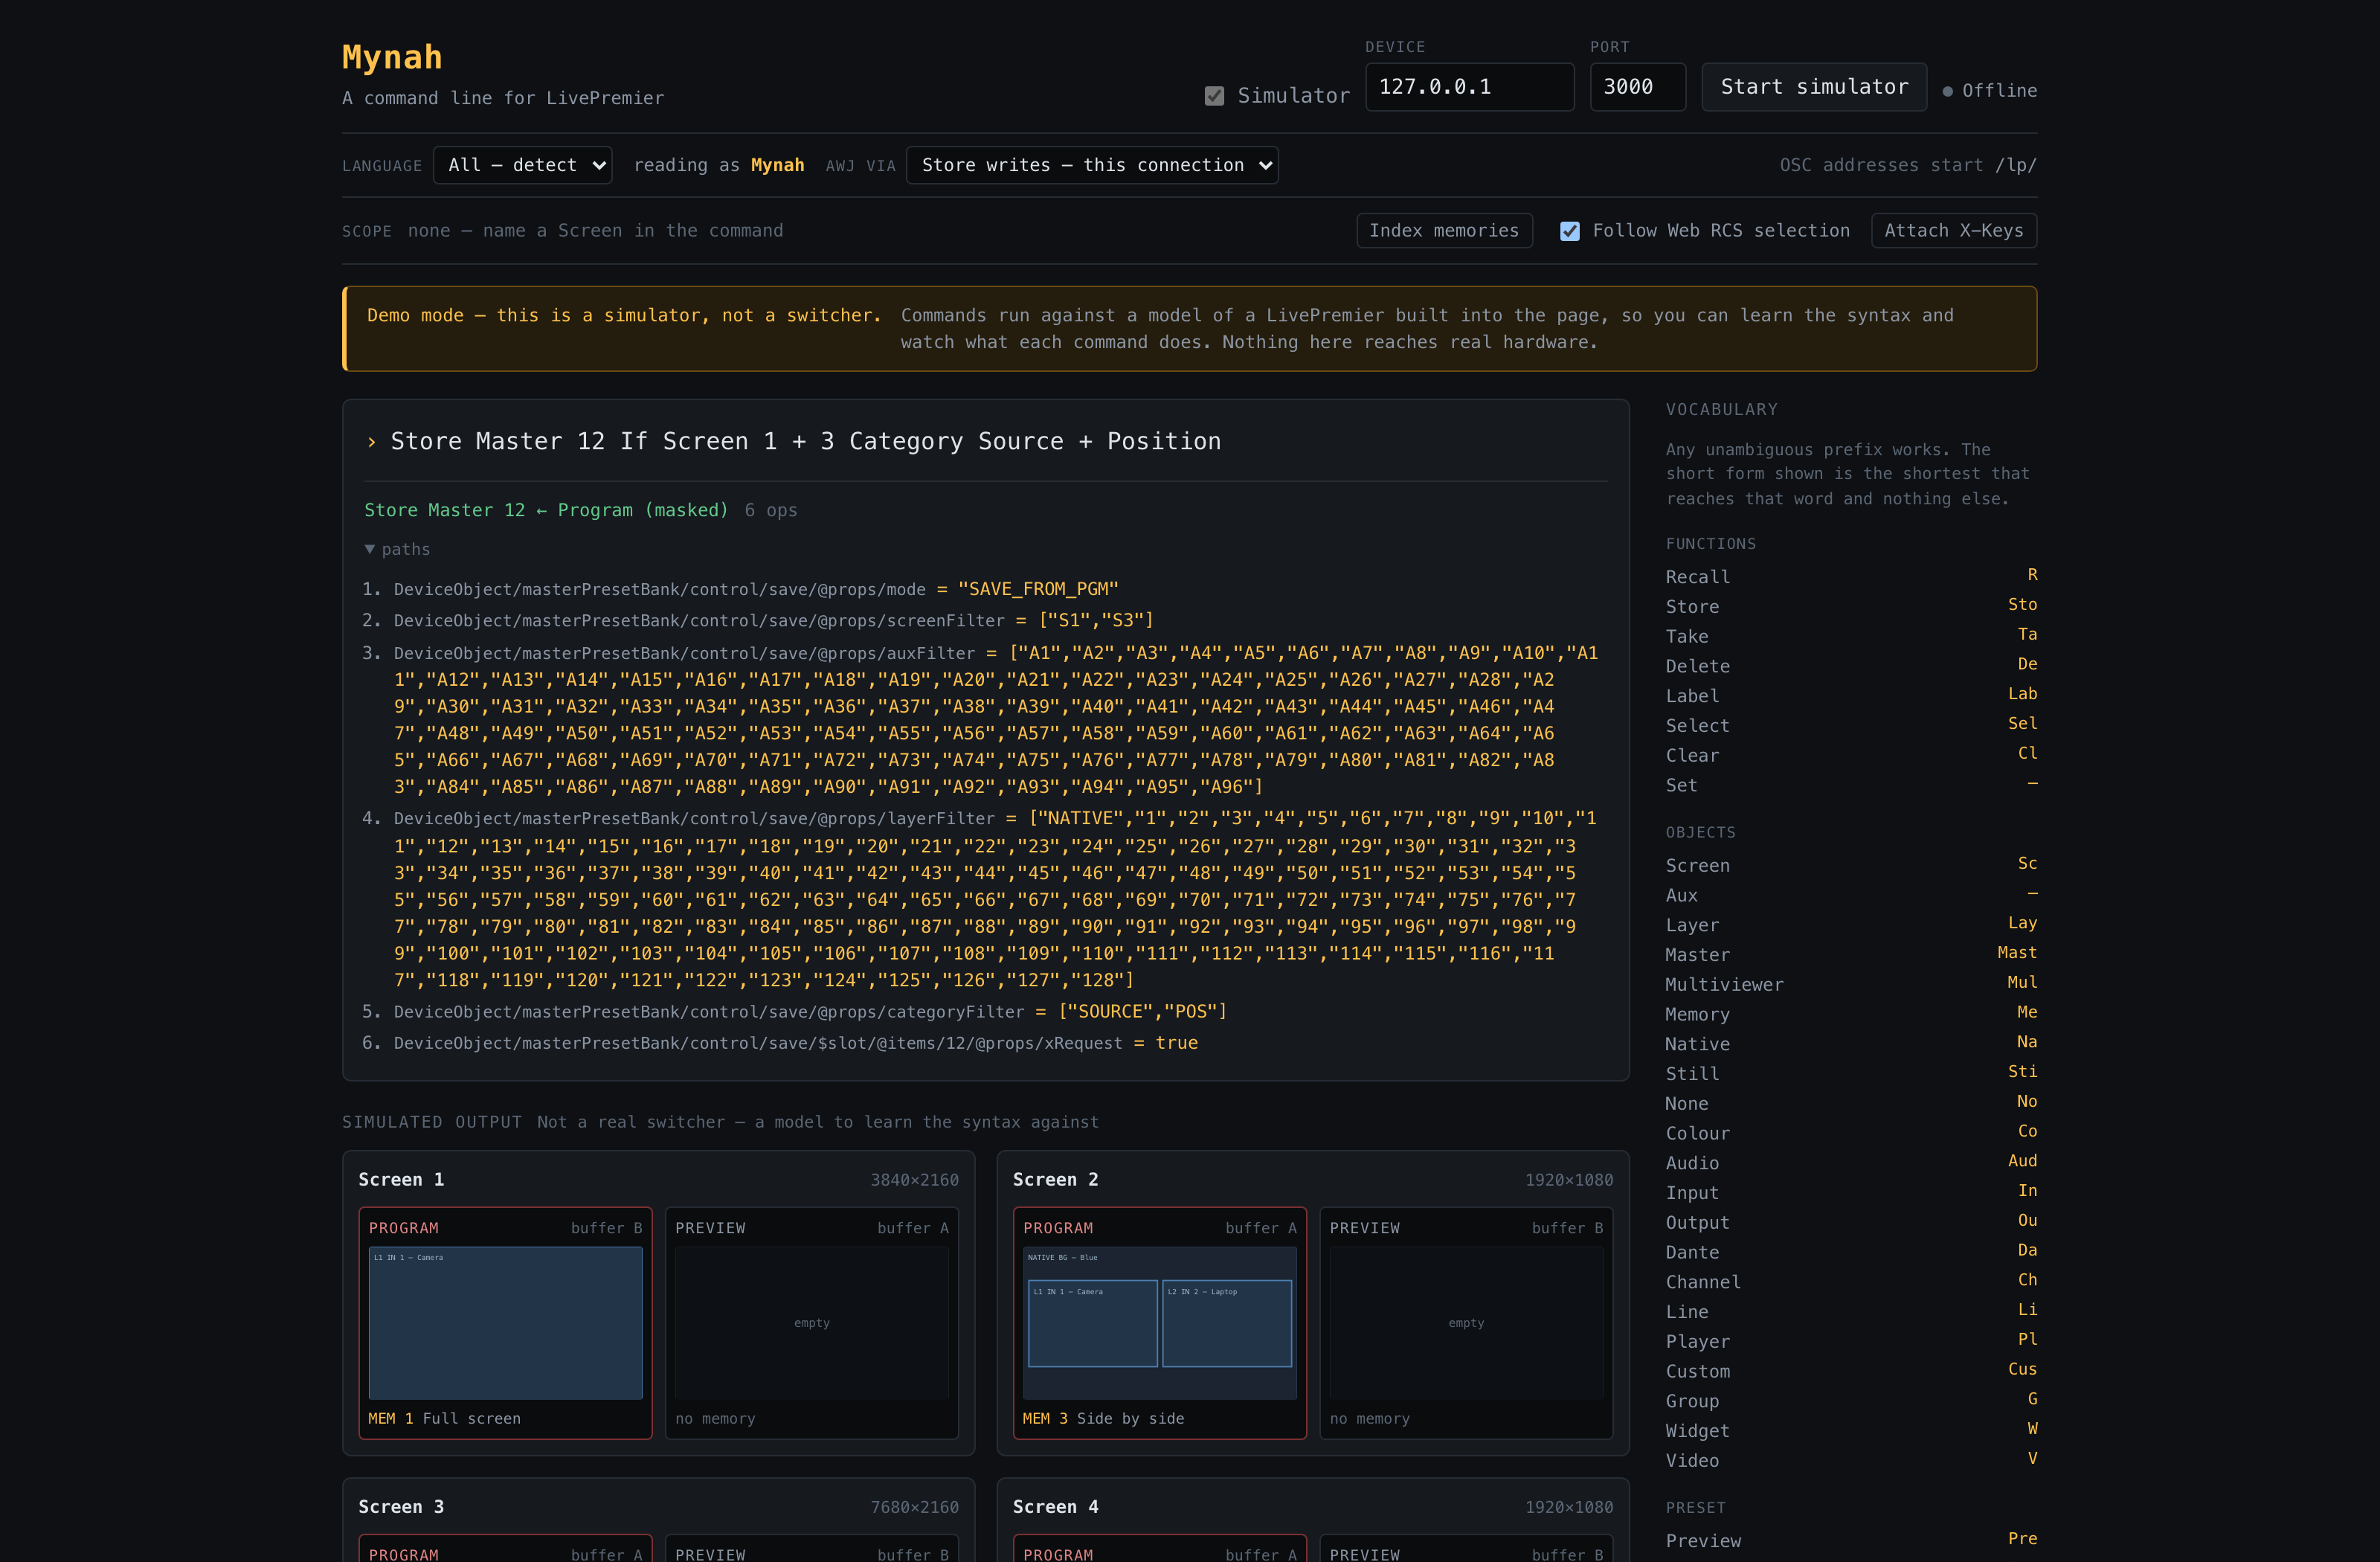
Task: Click 'Dante' in the Objects list
Action: [1692, 1253]
